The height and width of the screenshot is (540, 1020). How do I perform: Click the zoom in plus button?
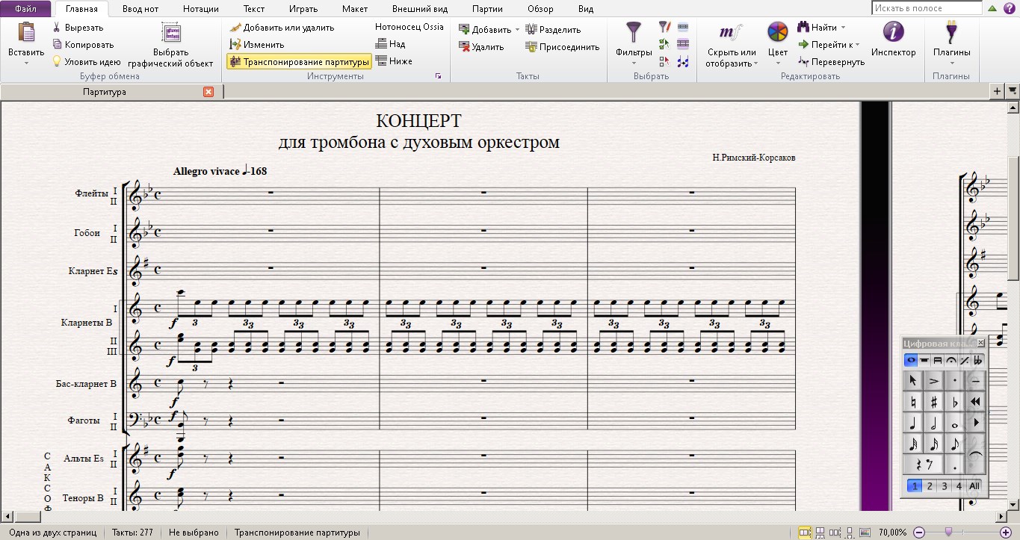coord(1006,533)
